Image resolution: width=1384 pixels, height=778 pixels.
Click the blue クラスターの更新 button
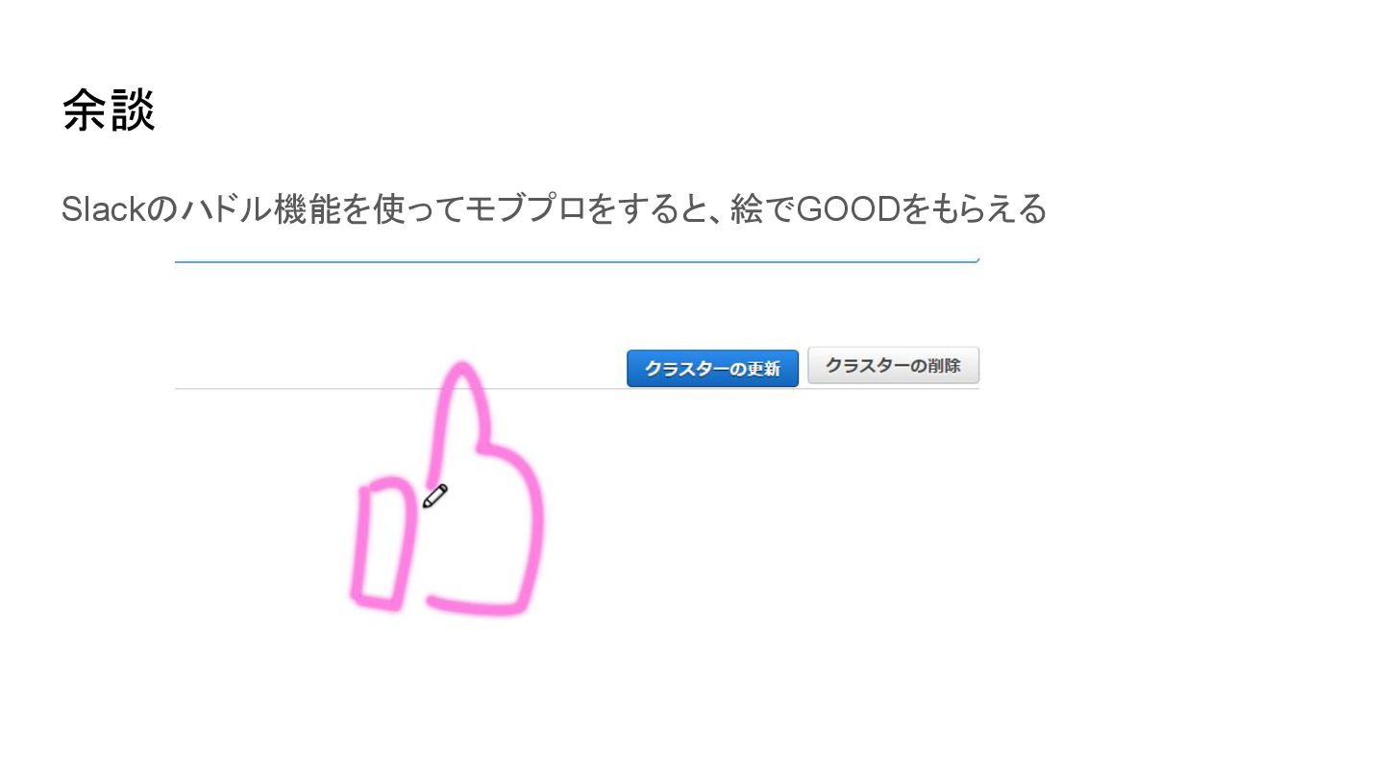tap(712, 368)
